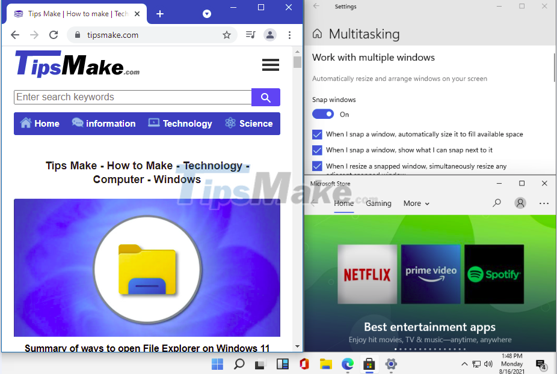
Task: Uncheck 'show what I can snap next to it'
Action: coord(317,150)
